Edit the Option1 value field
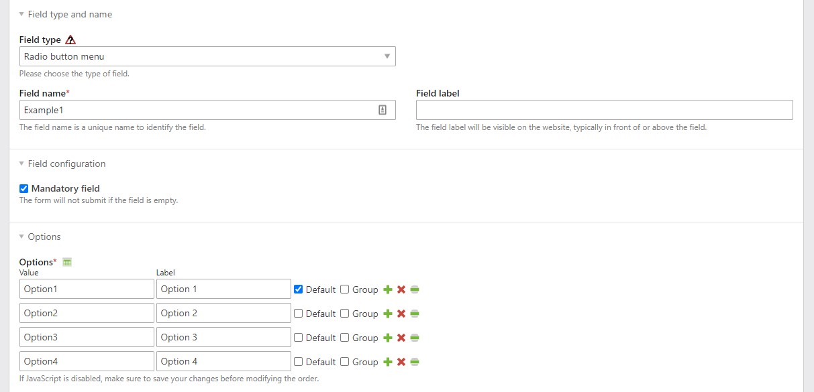814x392 pixels. [x=87, y=289]
